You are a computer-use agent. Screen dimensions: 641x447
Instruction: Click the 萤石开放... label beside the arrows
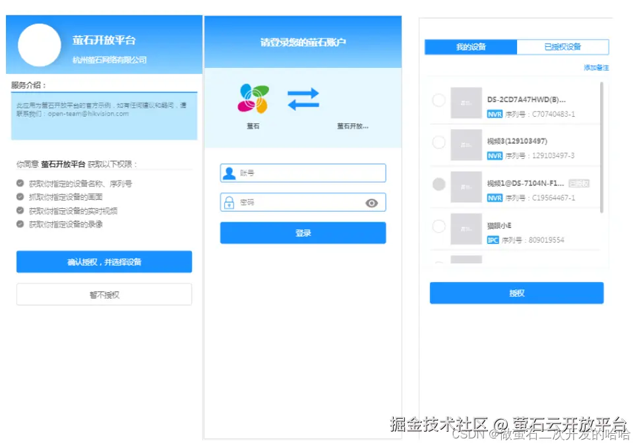click(x=353, y=127)
